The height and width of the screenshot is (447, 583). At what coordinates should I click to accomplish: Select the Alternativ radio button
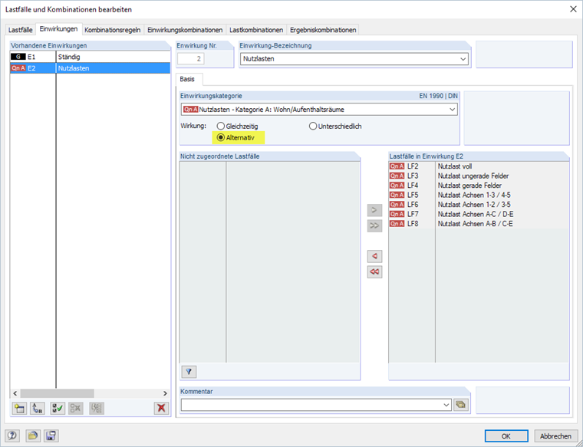pyautogui.click(x=221, y=137)
